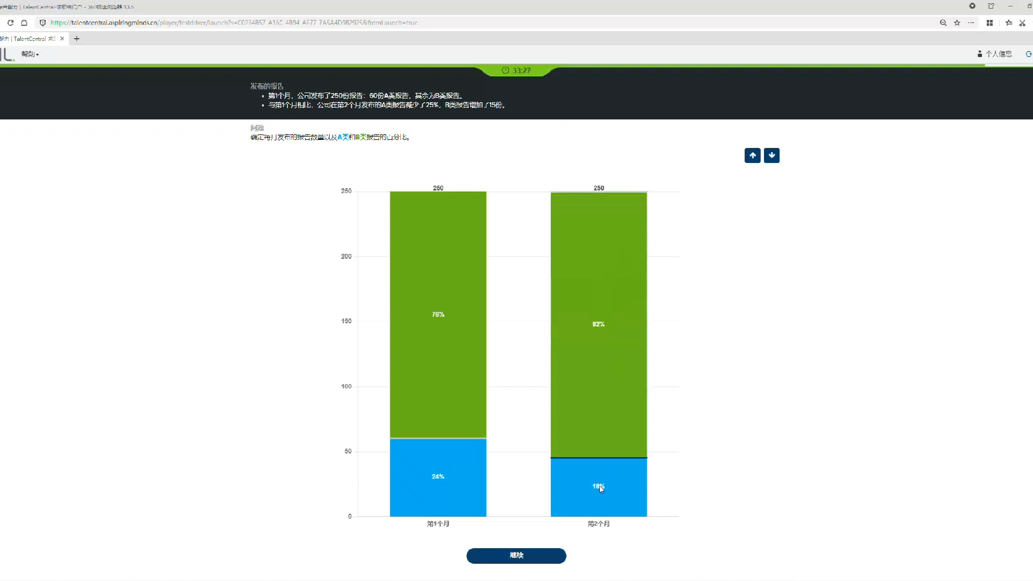Click the round shield icon in title bar

[x=972, y=6]
